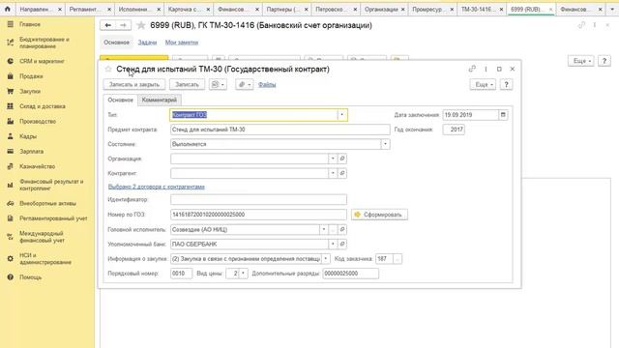Expand the Тип dropdown list
The width and height of the screenshot is (619, 348).
click(341, 115)
